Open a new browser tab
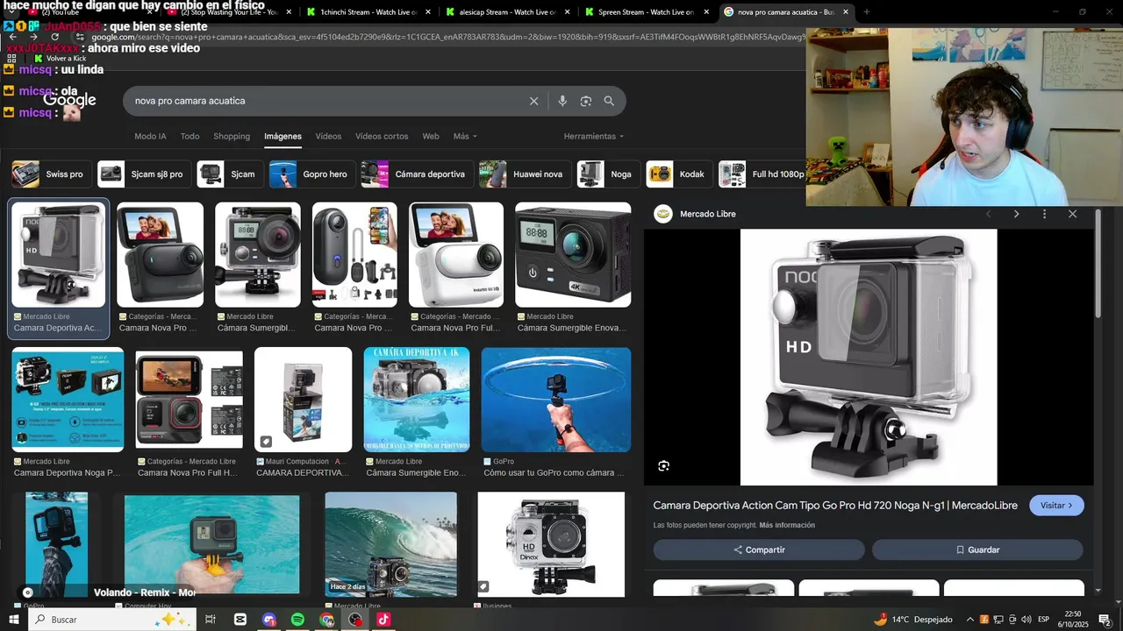 click(x=867, y=12)
